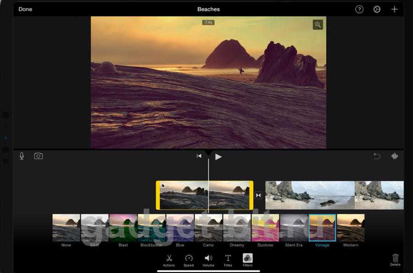Apply the Silent Era filter
Image resolution: width=413 pixels, height=273 pixels.
coord(294,228)
